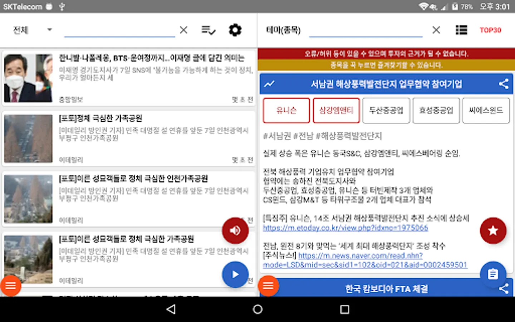Tap the battery status icon
Image resolution: width=515 pixels, height=322 pixels.
(455, 6)
